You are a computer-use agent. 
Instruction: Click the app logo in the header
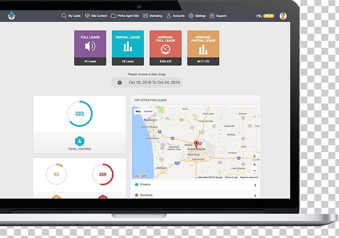pyautogui.click(x=12, y=16)
